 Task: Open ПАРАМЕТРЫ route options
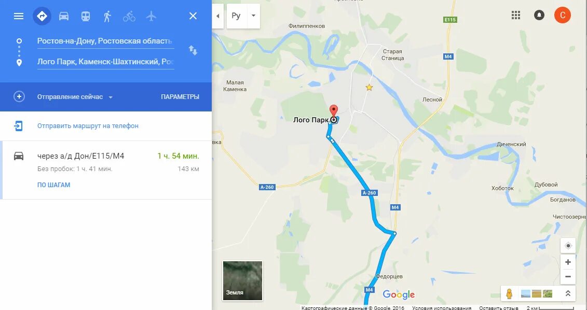coord(180,97)
